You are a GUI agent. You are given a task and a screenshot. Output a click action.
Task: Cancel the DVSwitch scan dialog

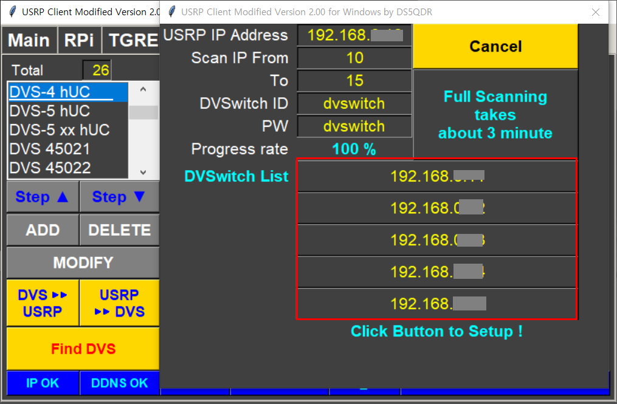click(495, 46)
